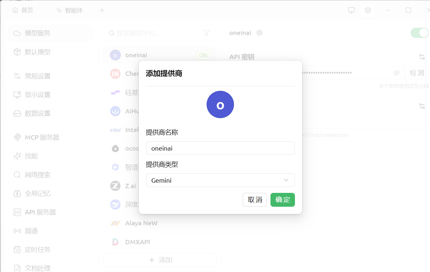This screenshot has width=430, height=272.
Task: Select Alaya NeW provider in the list
Action: point(159,223)
